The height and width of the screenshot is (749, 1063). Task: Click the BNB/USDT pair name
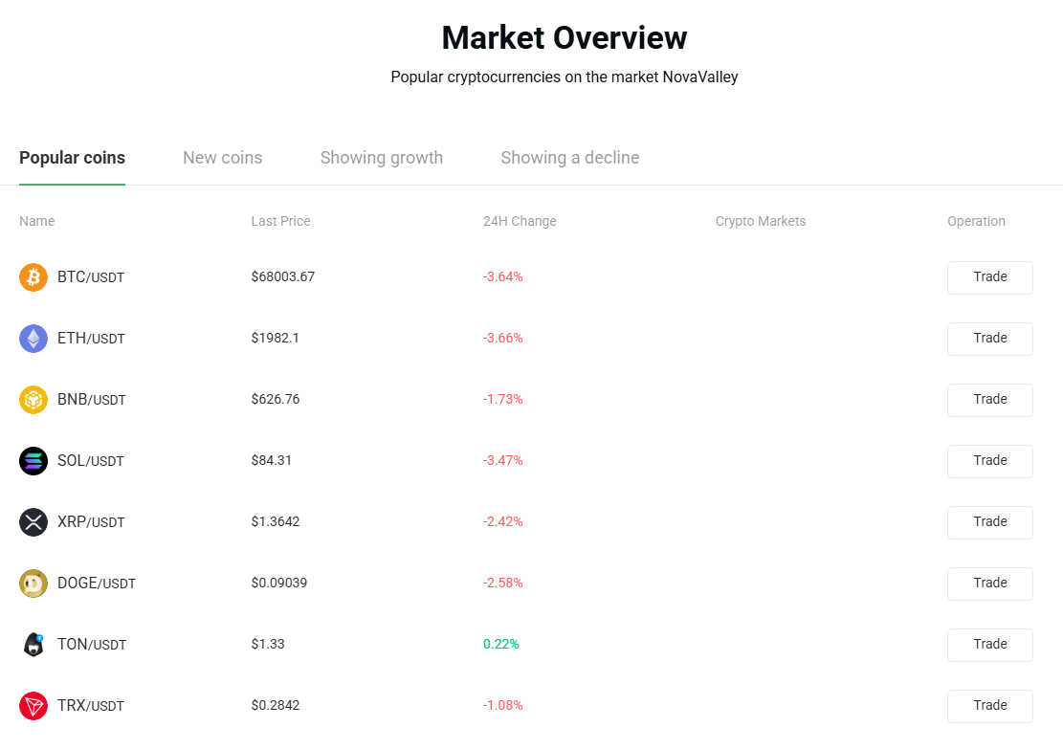click(92, 400)
